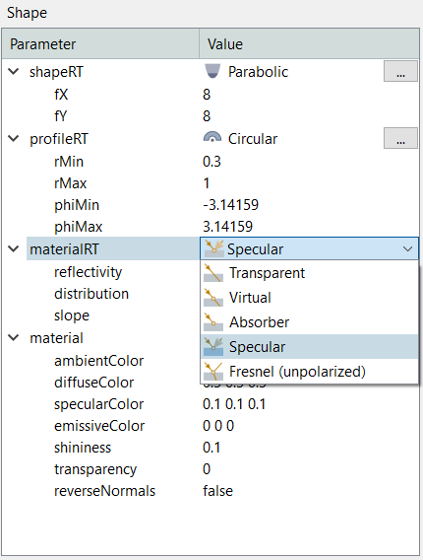Click the Fresnel (unpolarized) icon in list
Image resolution: width=423 pixels, height=560 pixels.
pyautogui.click(x=213, y=372)
